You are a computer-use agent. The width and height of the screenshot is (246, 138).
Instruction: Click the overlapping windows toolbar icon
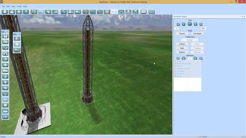tap(100, 12)
